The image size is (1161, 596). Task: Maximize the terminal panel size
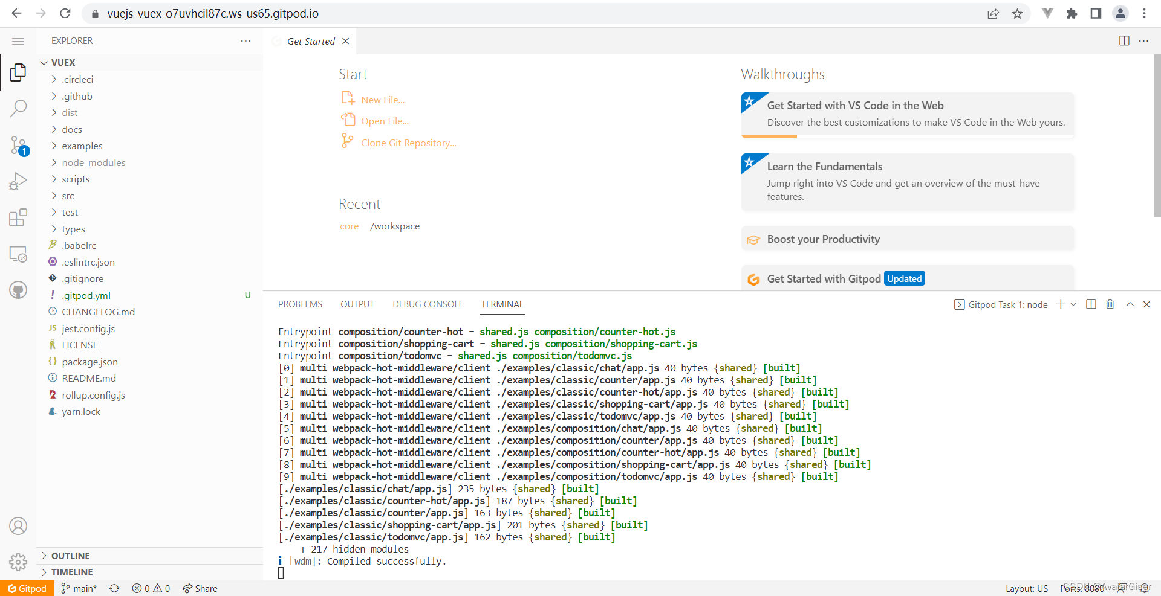point(1130,304)
